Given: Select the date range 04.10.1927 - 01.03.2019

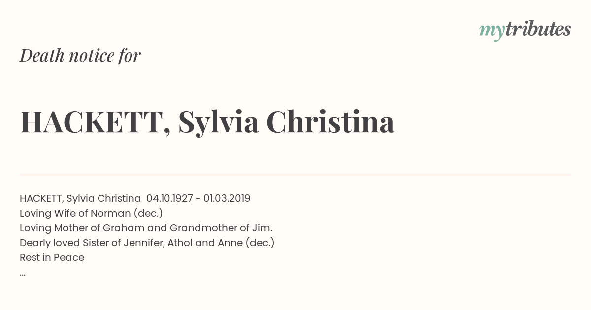Looking at the screenshot, I should coord(198,198).
